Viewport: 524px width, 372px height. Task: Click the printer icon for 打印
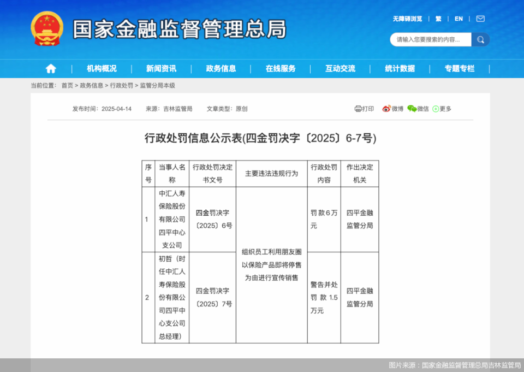point(358,109)
